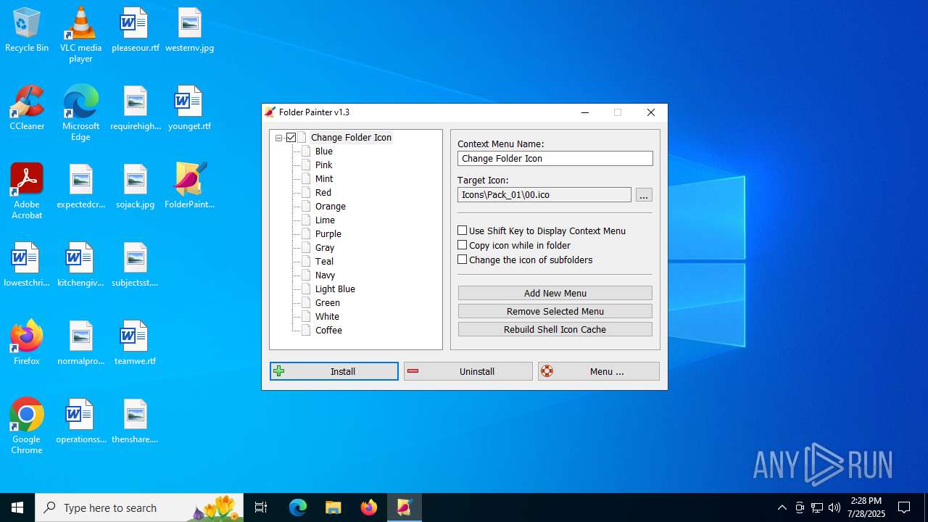Viewport: 928px width, 522px height.
Task: Open the Menu ... button
Action: [599, 371]
